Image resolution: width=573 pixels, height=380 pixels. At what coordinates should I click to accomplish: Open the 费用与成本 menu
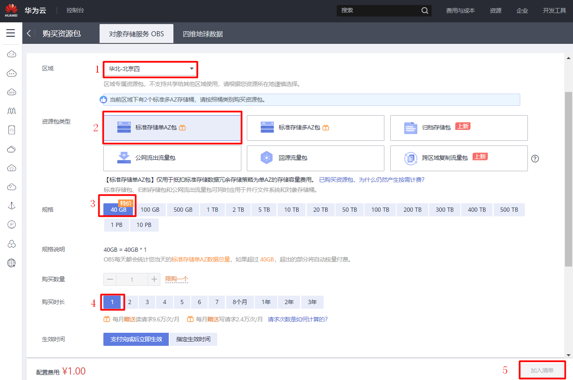click(x=460, y=11)
